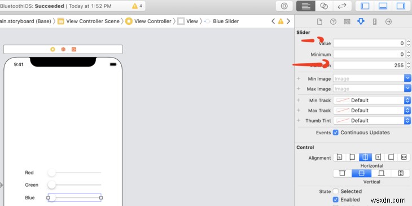Select the Blue label on canvas
The width and height of the screenshot is (412, 206).
(30, 198)
